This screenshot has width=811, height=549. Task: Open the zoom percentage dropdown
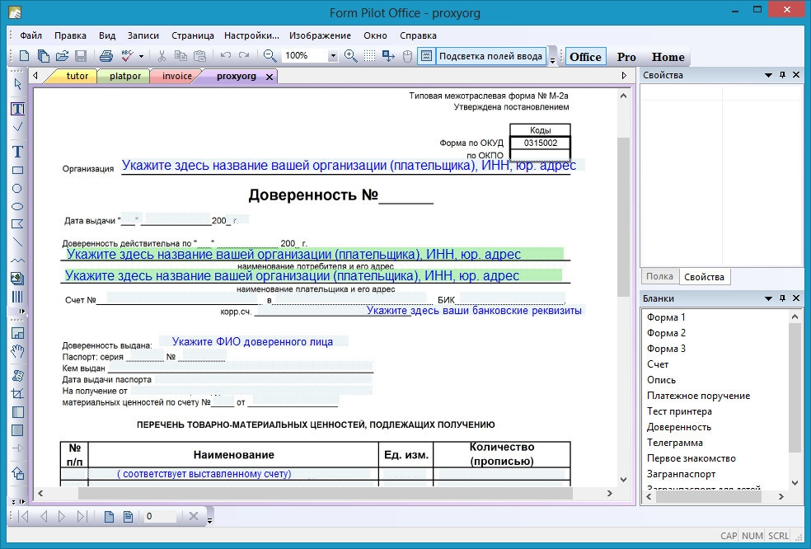point(333,56)
